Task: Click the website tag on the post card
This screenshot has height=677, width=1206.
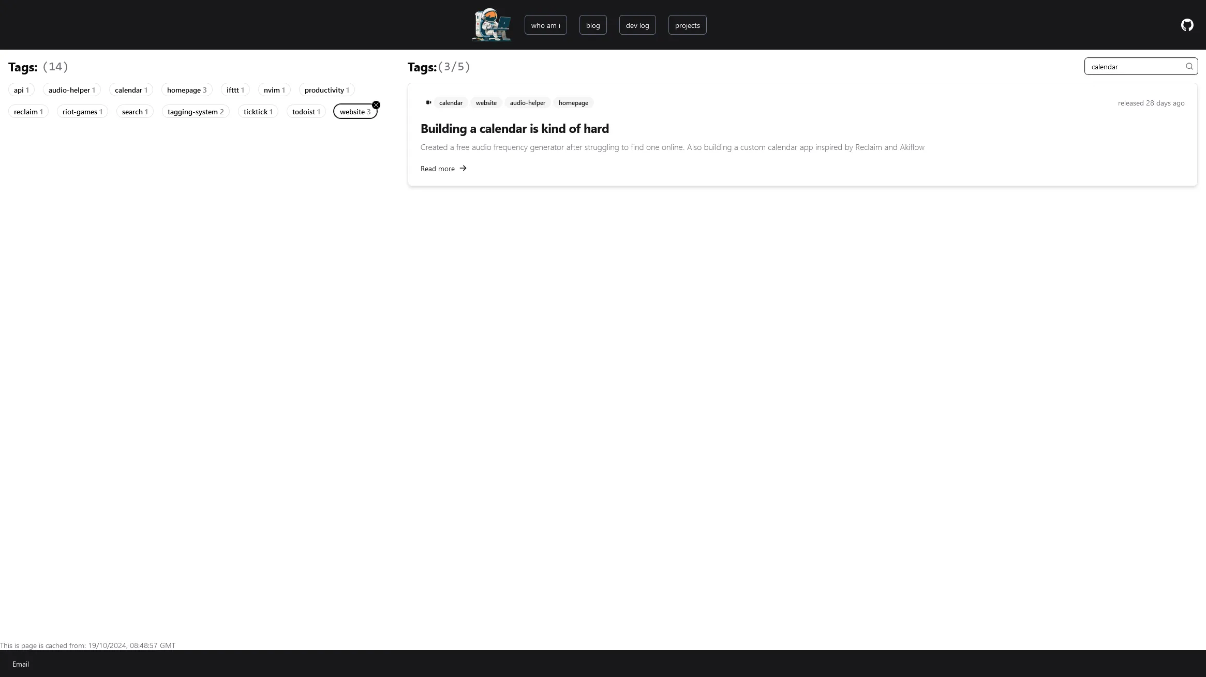Action: (486, 103)
